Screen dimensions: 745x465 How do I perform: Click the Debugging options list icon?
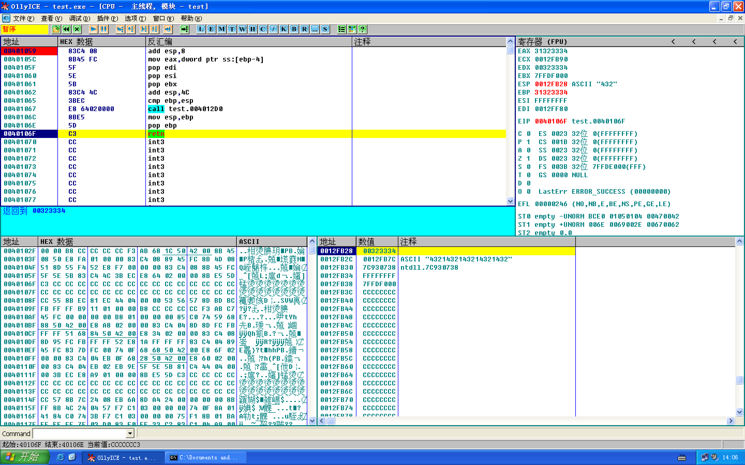pos(341,29)
